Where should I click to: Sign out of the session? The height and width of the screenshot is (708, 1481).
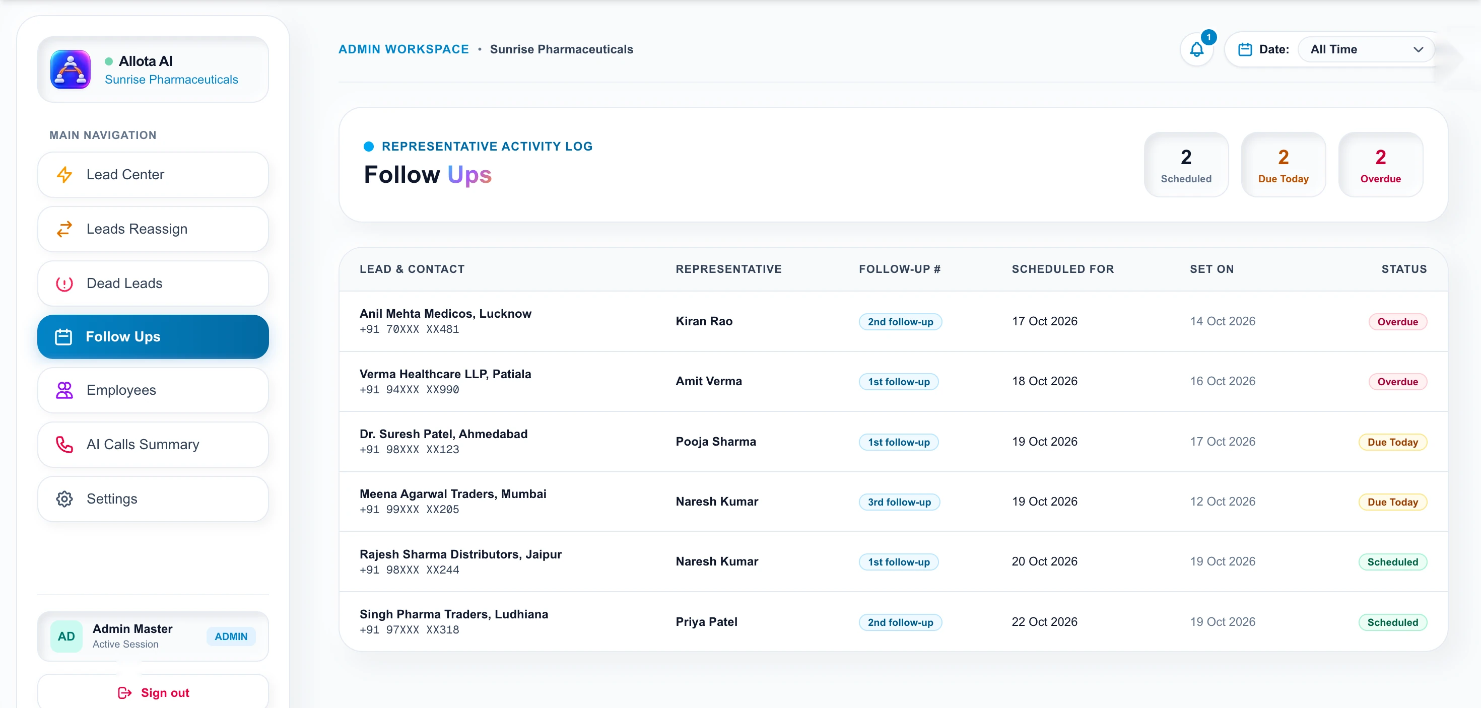point(153,692)
